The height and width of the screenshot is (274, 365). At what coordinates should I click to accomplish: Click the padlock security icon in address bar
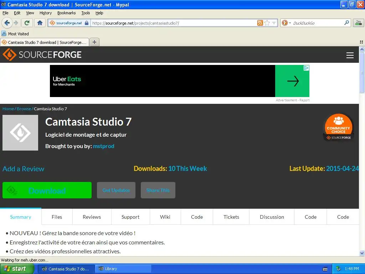pyautogui.click(x=87, y=23)
